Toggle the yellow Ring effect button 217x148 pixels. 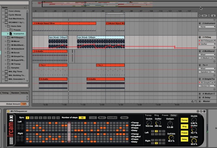pyautogui.click(x=184, y=127)
